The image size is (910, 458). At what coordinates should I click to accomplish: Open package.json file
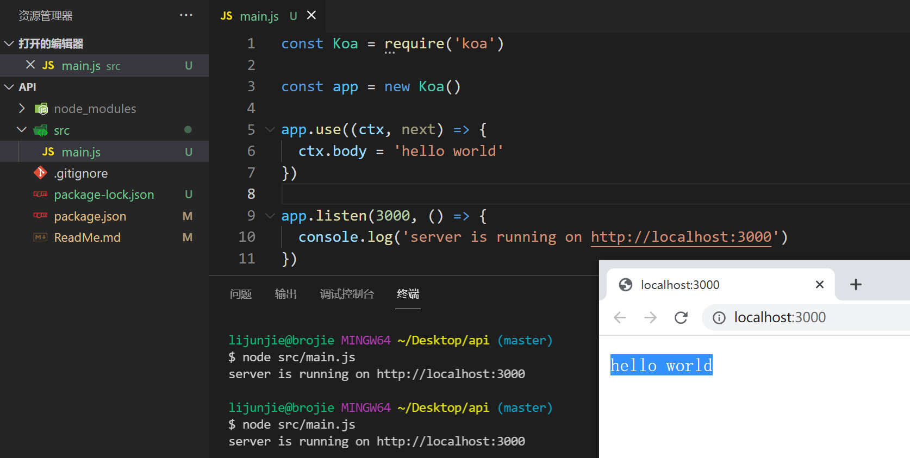point(90,216)
